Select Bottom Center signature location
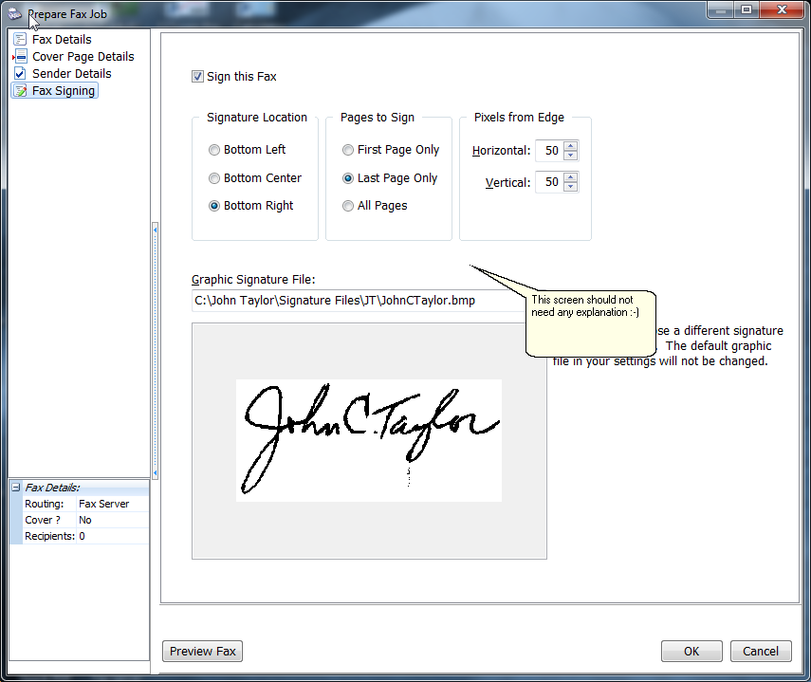This screenshot has height=682, width=811. pos(214,178)
